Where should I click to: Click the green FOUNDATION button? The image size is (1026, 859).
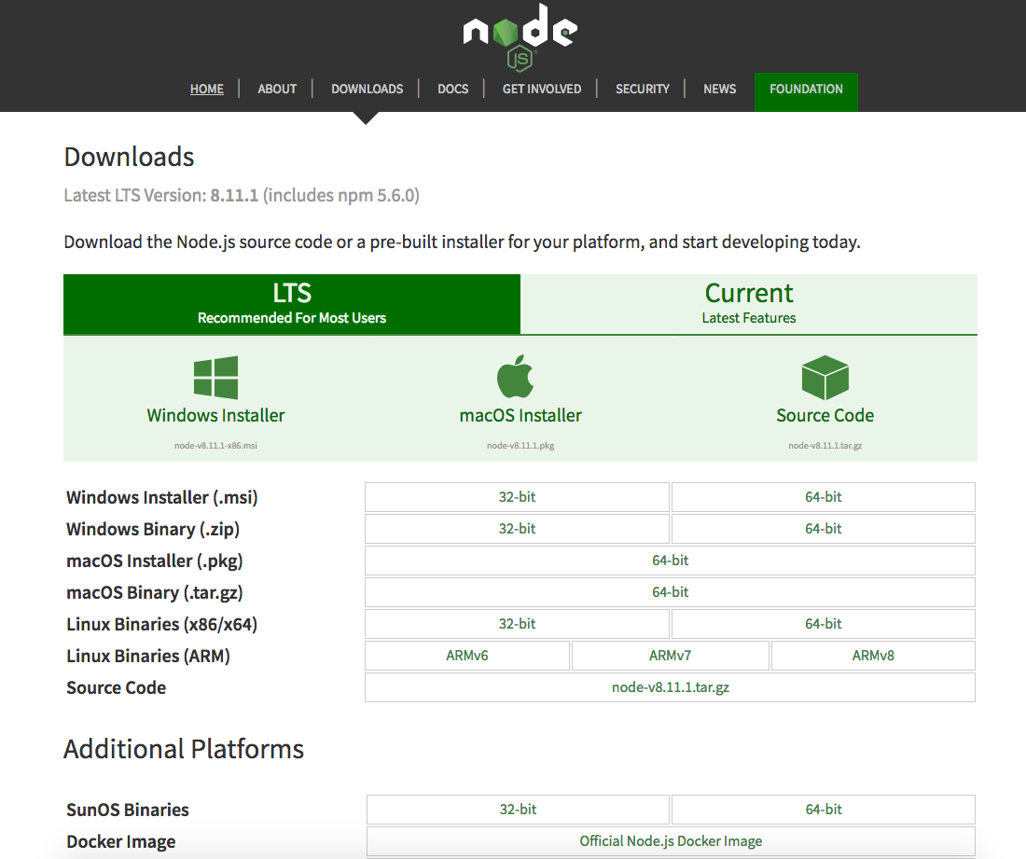coord(806,91)
